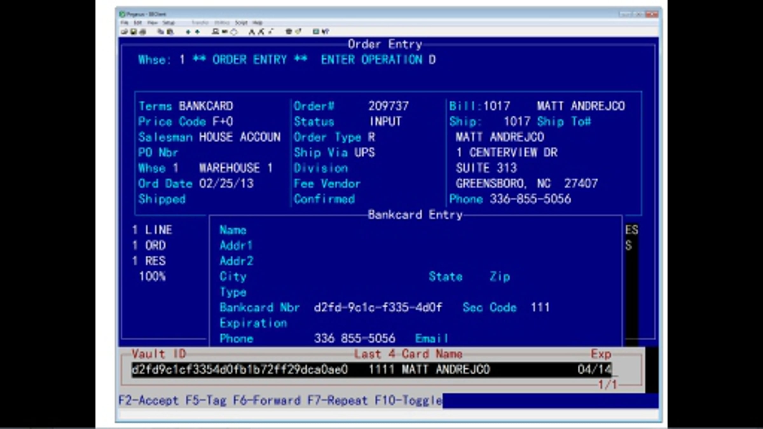Click the save disk toolbar icon
Image resolution: width=763 pixels, height=429 pixels.
click(x=134, y=31)
